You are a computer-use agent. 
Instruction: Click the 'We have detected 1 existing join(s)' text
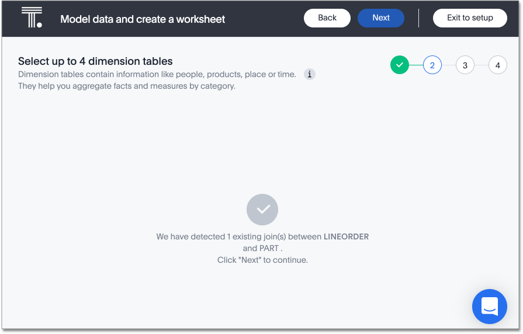point(238,236)
